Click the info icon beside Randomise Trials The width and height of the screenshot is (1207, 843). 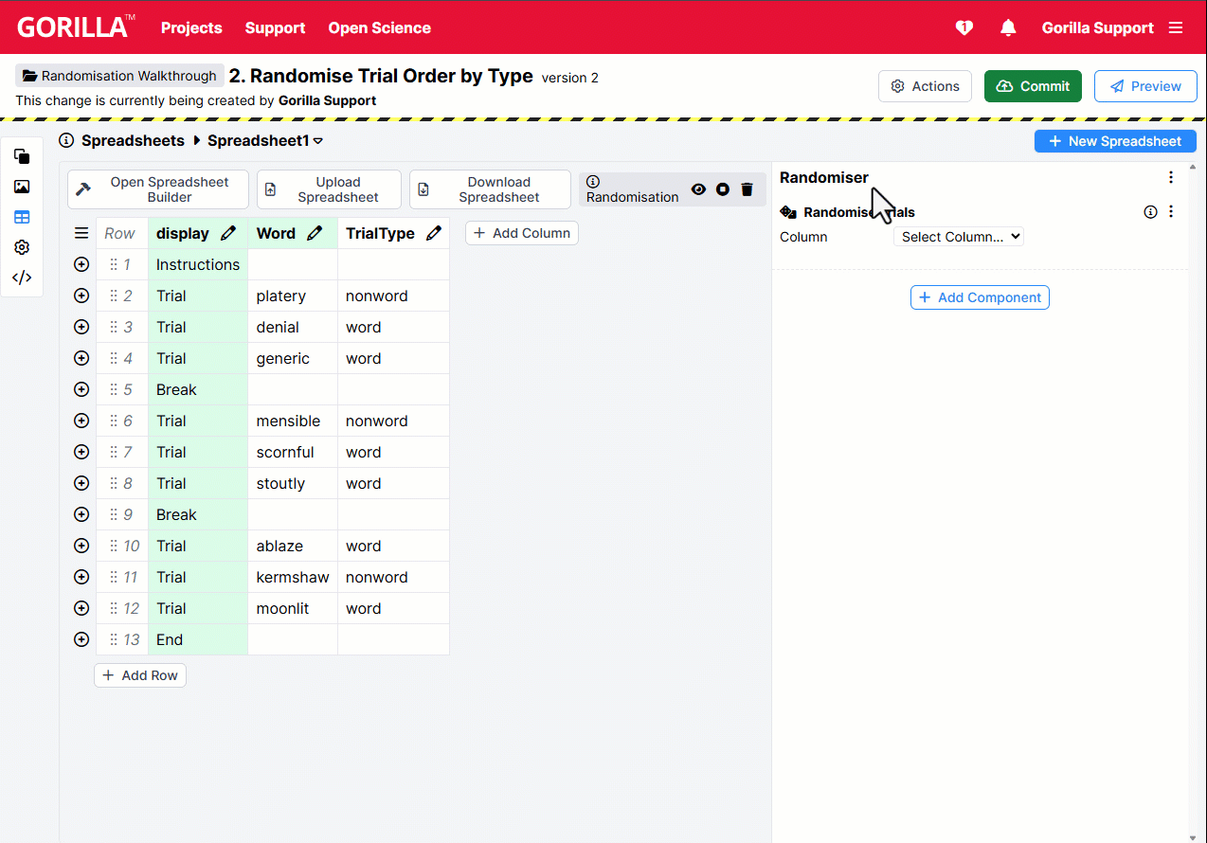[1150, 211]
